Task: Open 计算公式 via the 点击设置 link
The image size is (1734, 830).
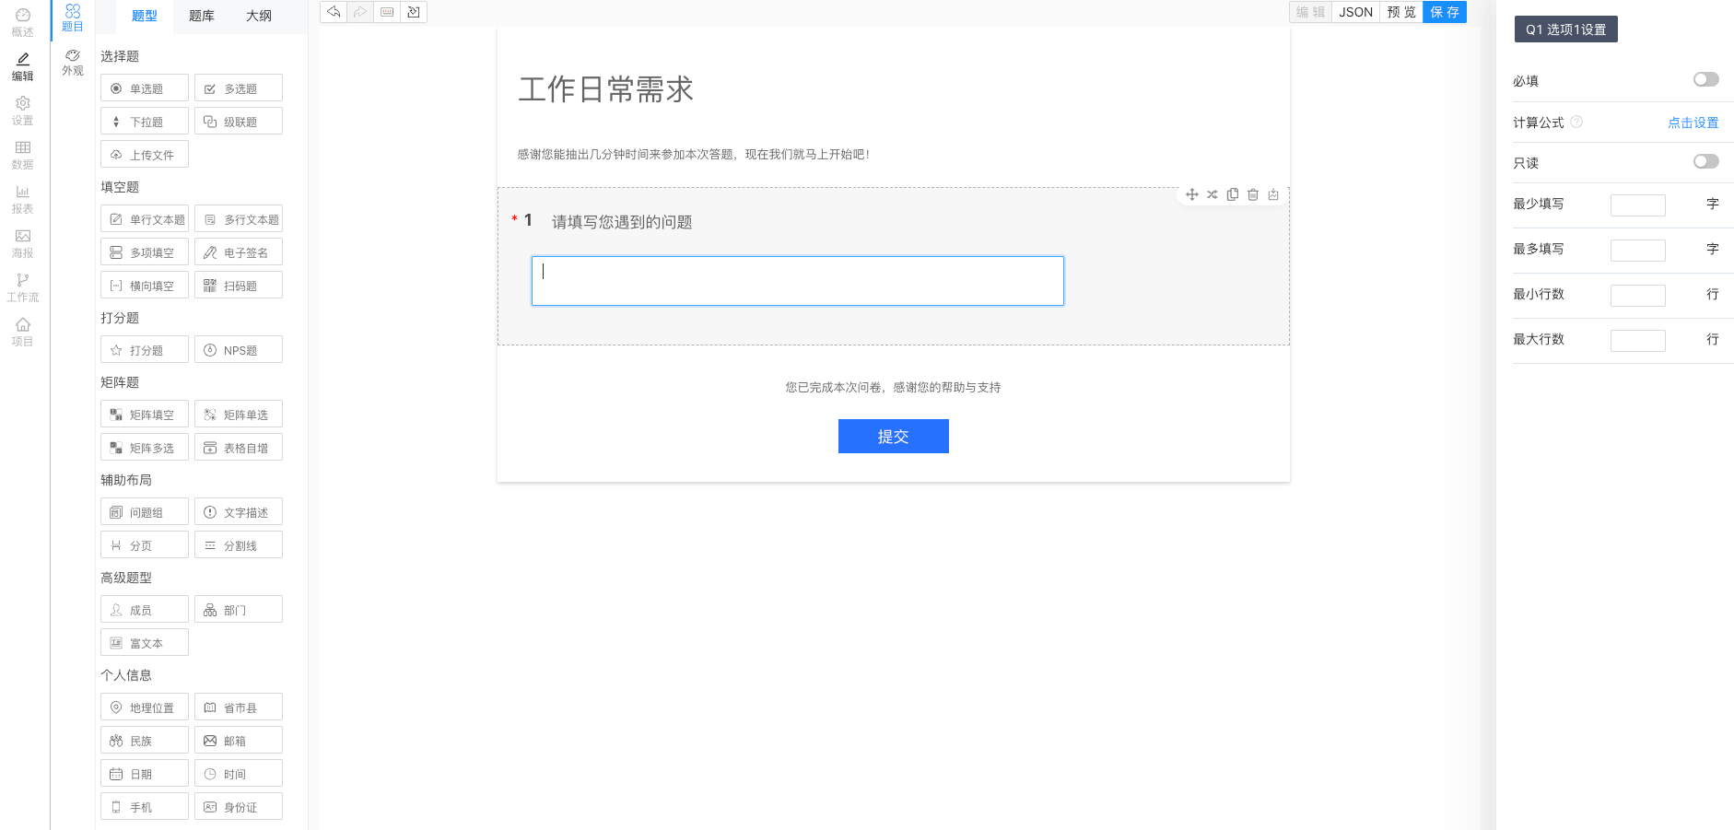Action: pyautogui.click(x=1693, y=122)
